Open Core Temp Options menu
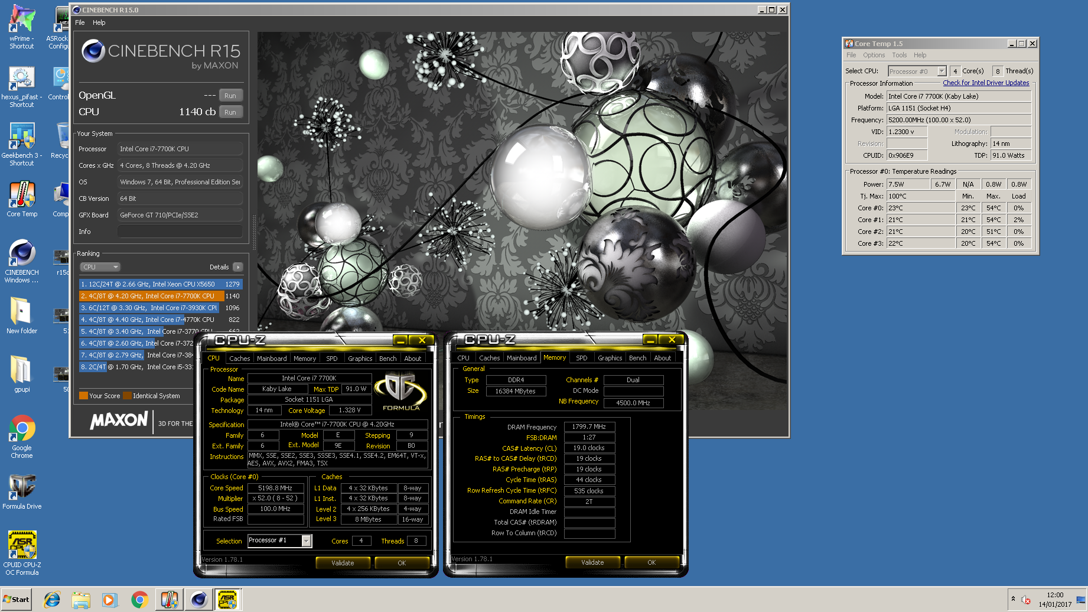Screen dimensions: 1088x612 click(874, 55)
